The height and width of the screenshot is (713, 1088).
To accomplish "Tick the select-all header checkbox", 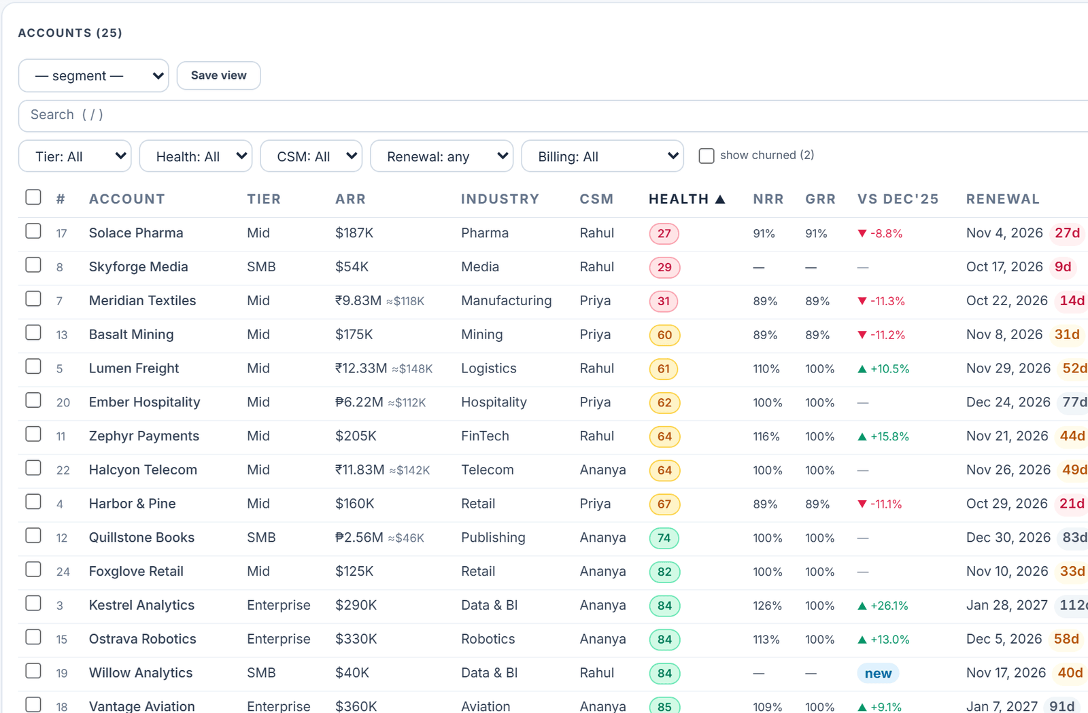I will coord(33,197).
